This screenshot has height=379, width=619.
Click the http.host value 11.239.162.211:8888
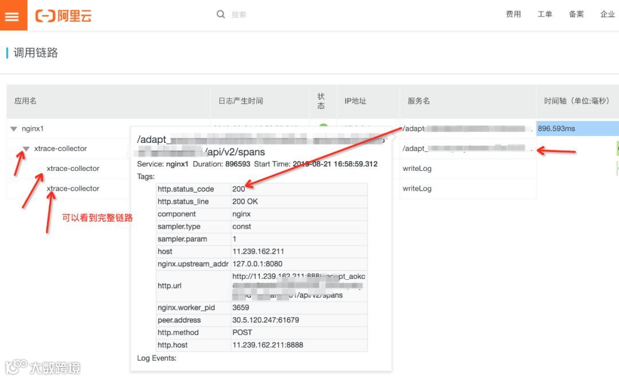point(268,345)
